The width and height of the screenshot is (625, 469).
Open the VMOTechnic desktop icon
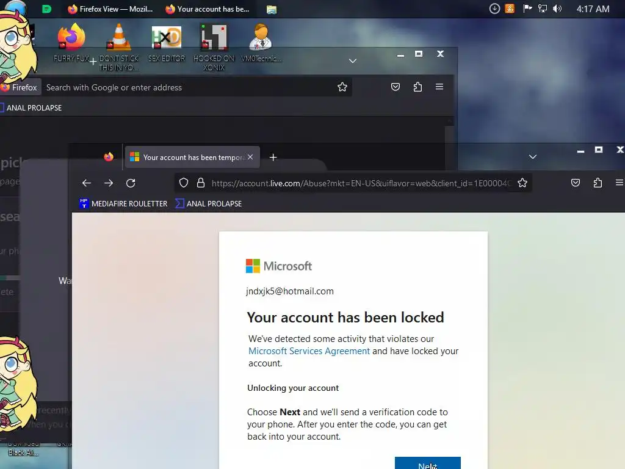click(261, 43)
